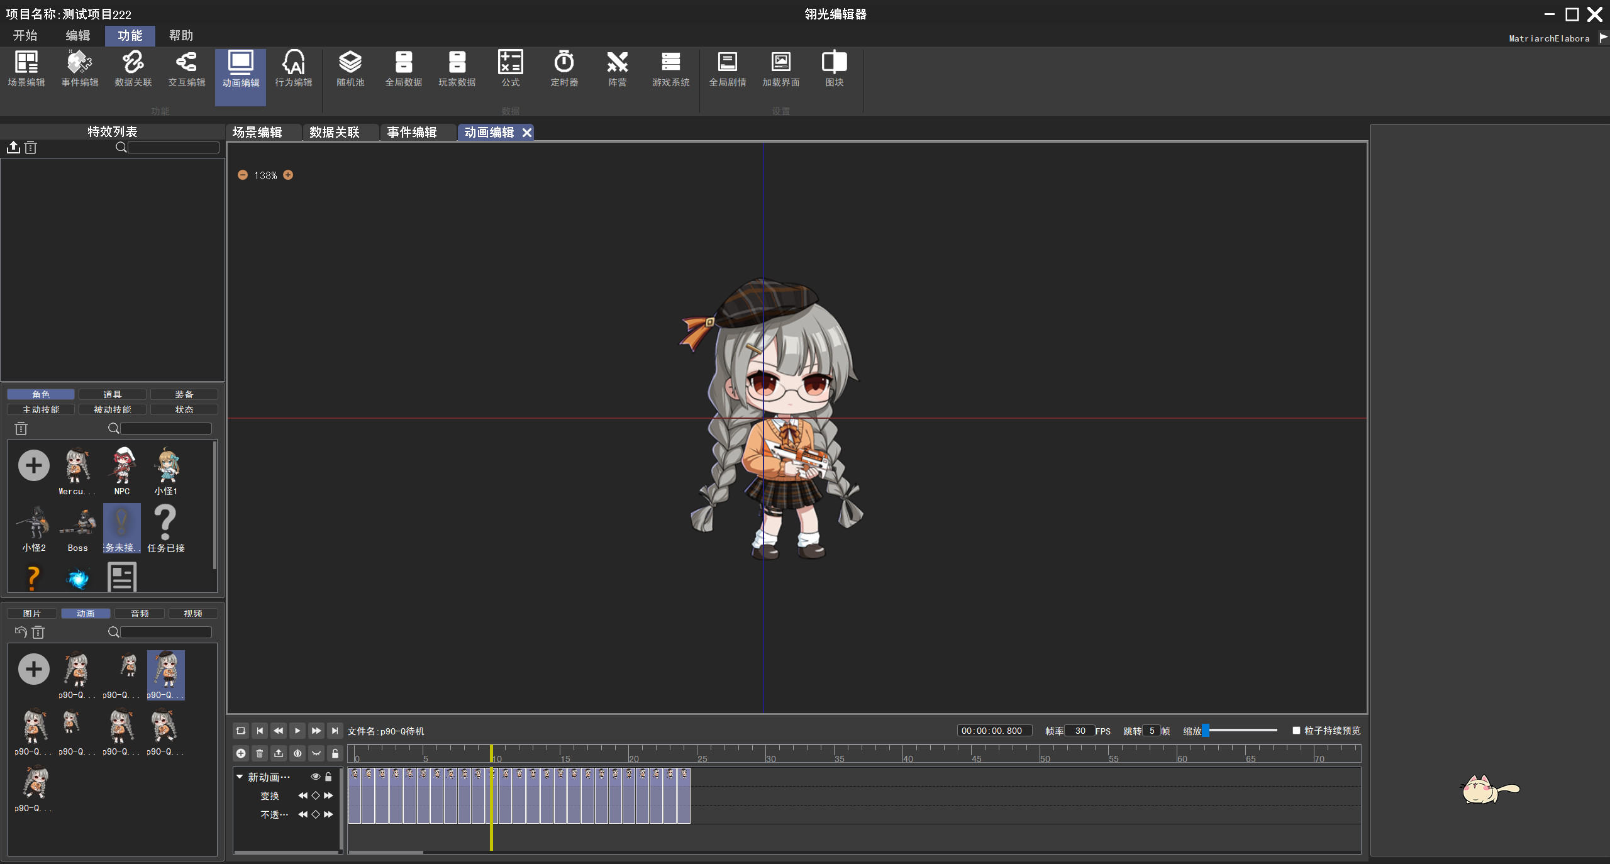Open the 帮助 menu
The width and height of the screenshot is (1610, 864).
[x=180, y=35]
